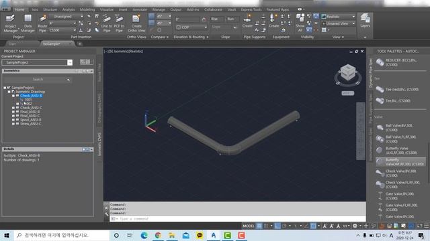Open the Realistic visual style dropdown
The height and width of the screenshot is (241, 430).
(338, 16)
